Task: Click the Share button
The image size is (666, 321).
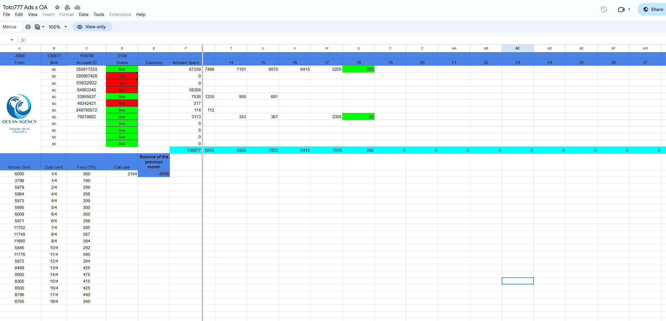Action: point(653,10)
